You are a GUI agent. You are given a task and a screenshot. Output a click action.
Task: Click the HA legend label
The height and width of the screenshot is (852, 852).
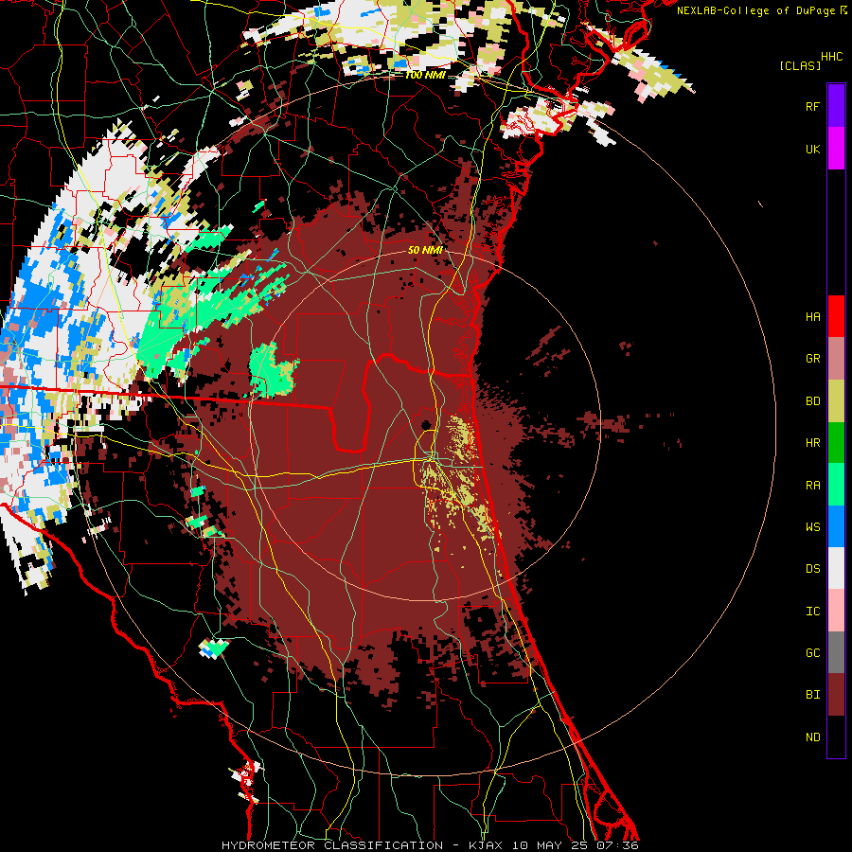pos(812,316)
